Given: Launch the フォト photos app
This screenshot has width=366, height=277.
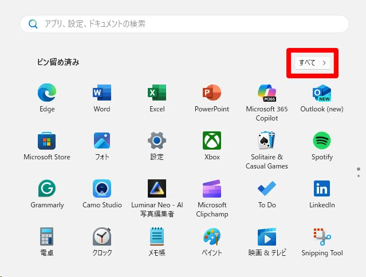Looking at the screenshot, I should point(102,140).
